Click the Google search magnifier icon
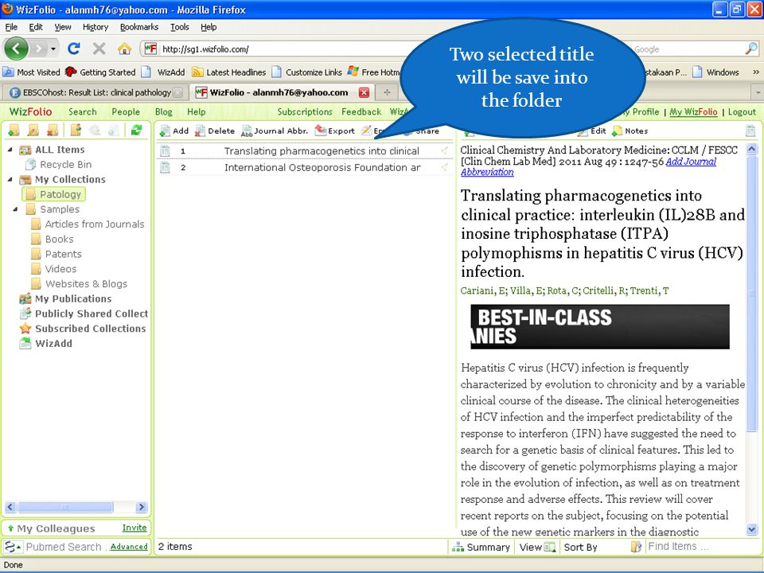The width and height of the screenshot is (764, 573). (750, 49)
